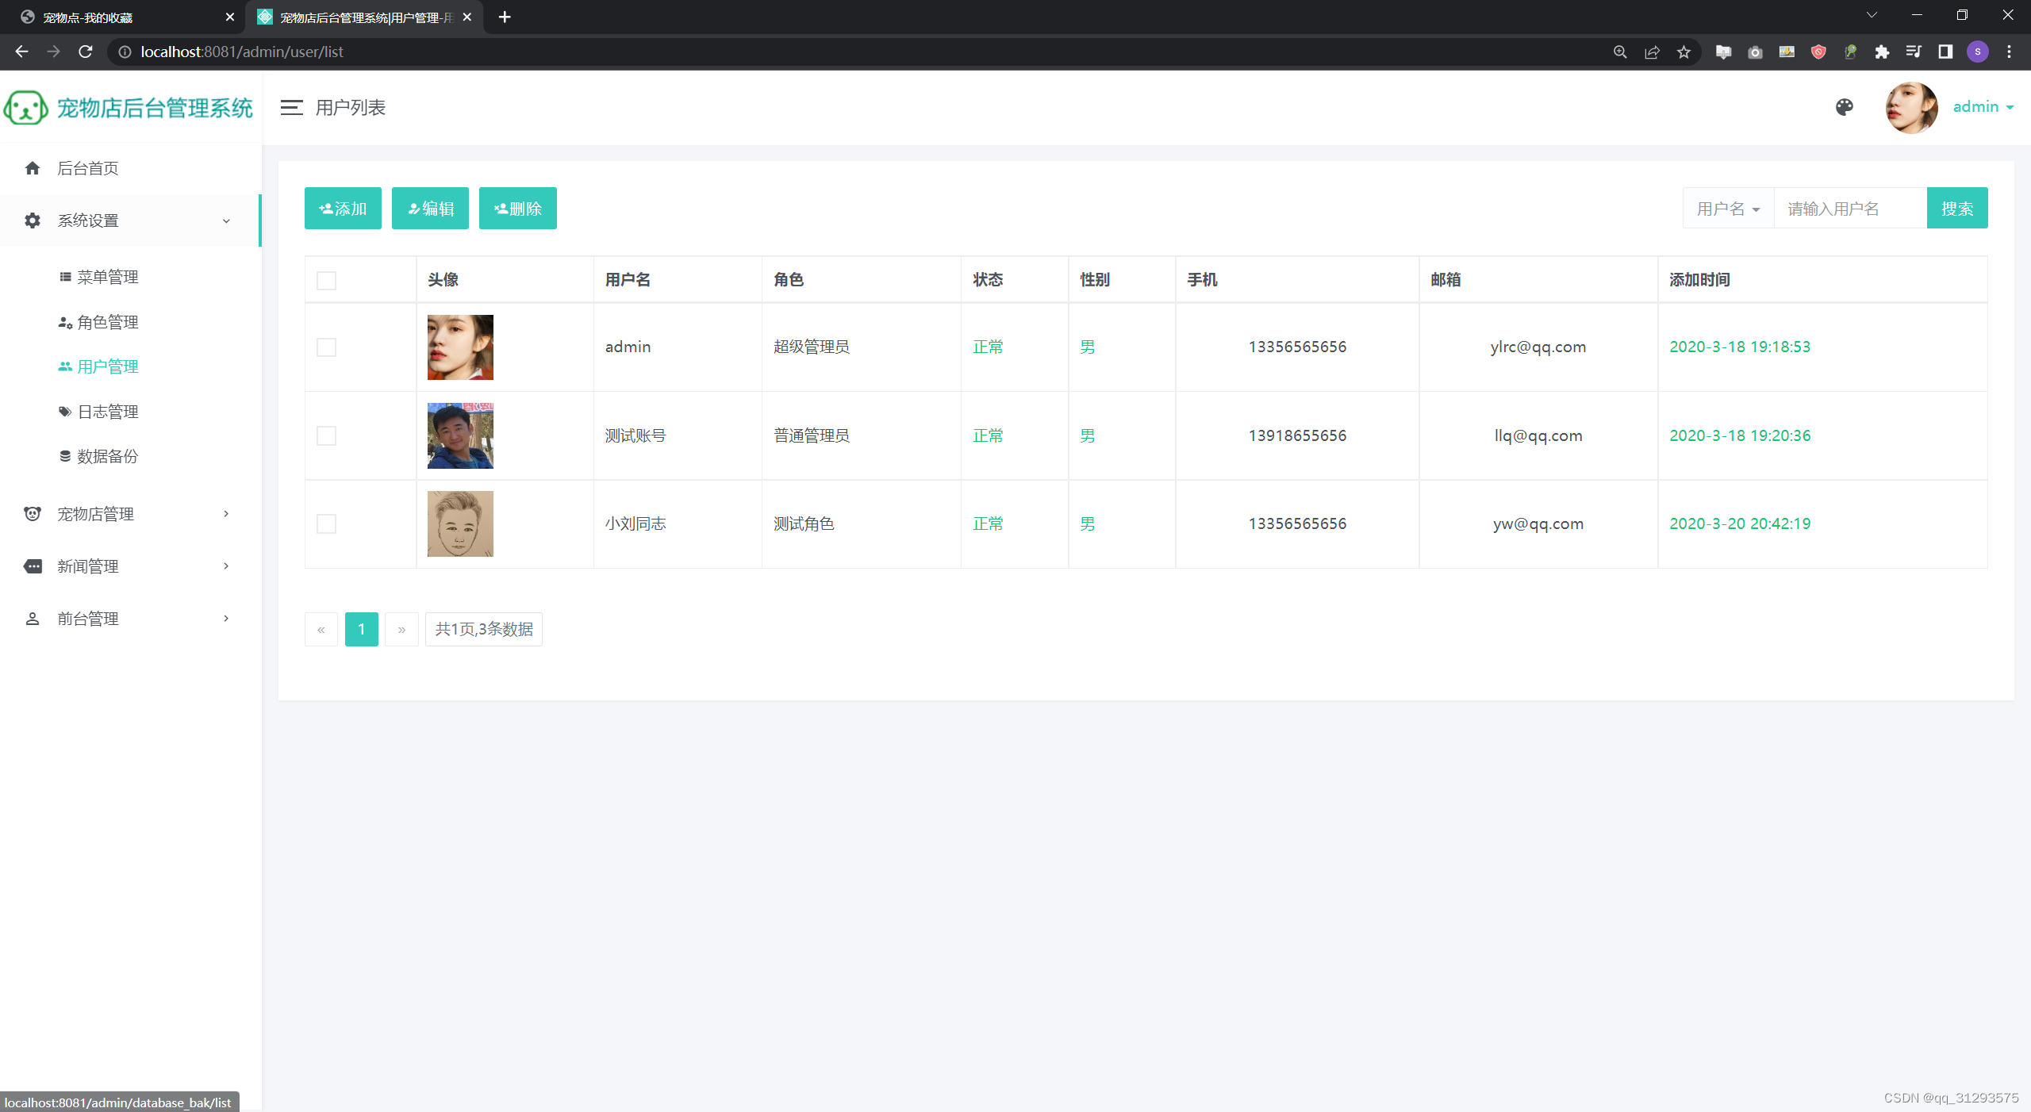Screen dimensions: 2031x1112
Task: Click the browser zoom magnifier icon
Action: (x=1620, y=52)
